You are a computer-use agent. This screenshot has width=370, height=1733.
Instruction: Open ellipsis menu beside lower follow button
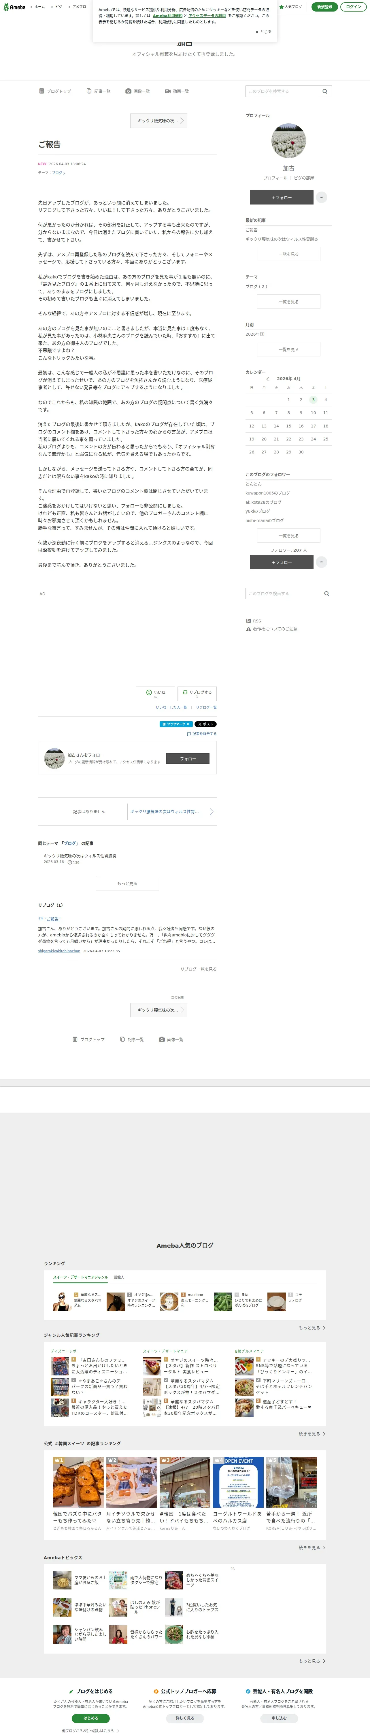322,562
